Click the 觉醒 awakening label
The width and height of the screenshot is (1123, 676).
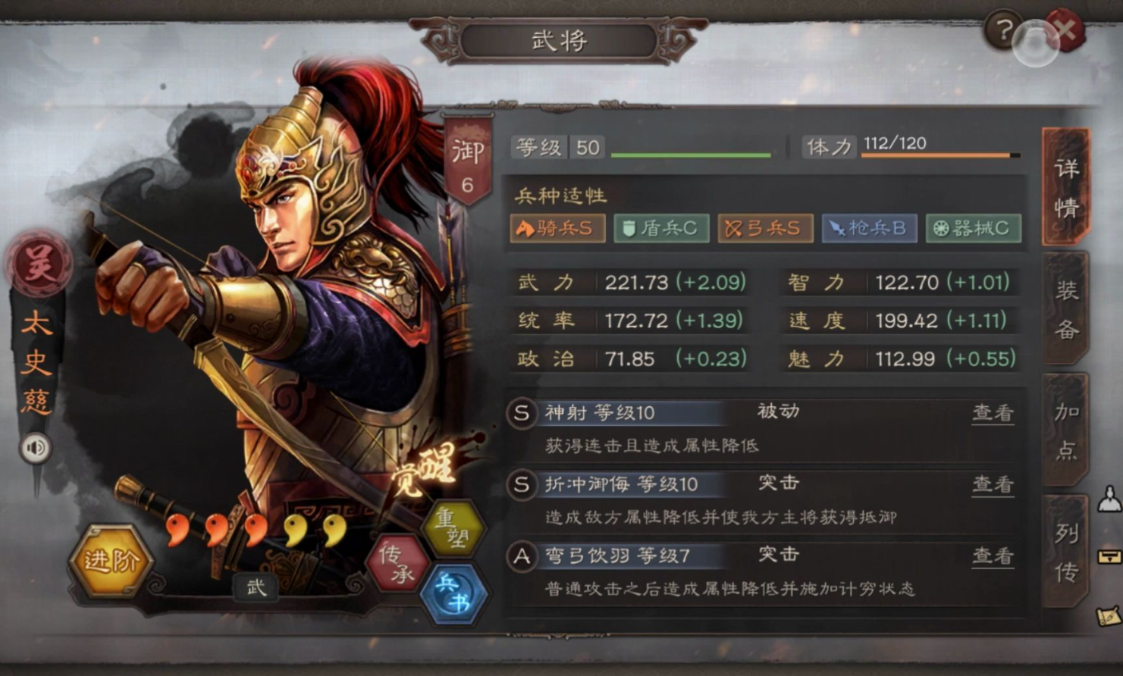click(x=425, y=471)
